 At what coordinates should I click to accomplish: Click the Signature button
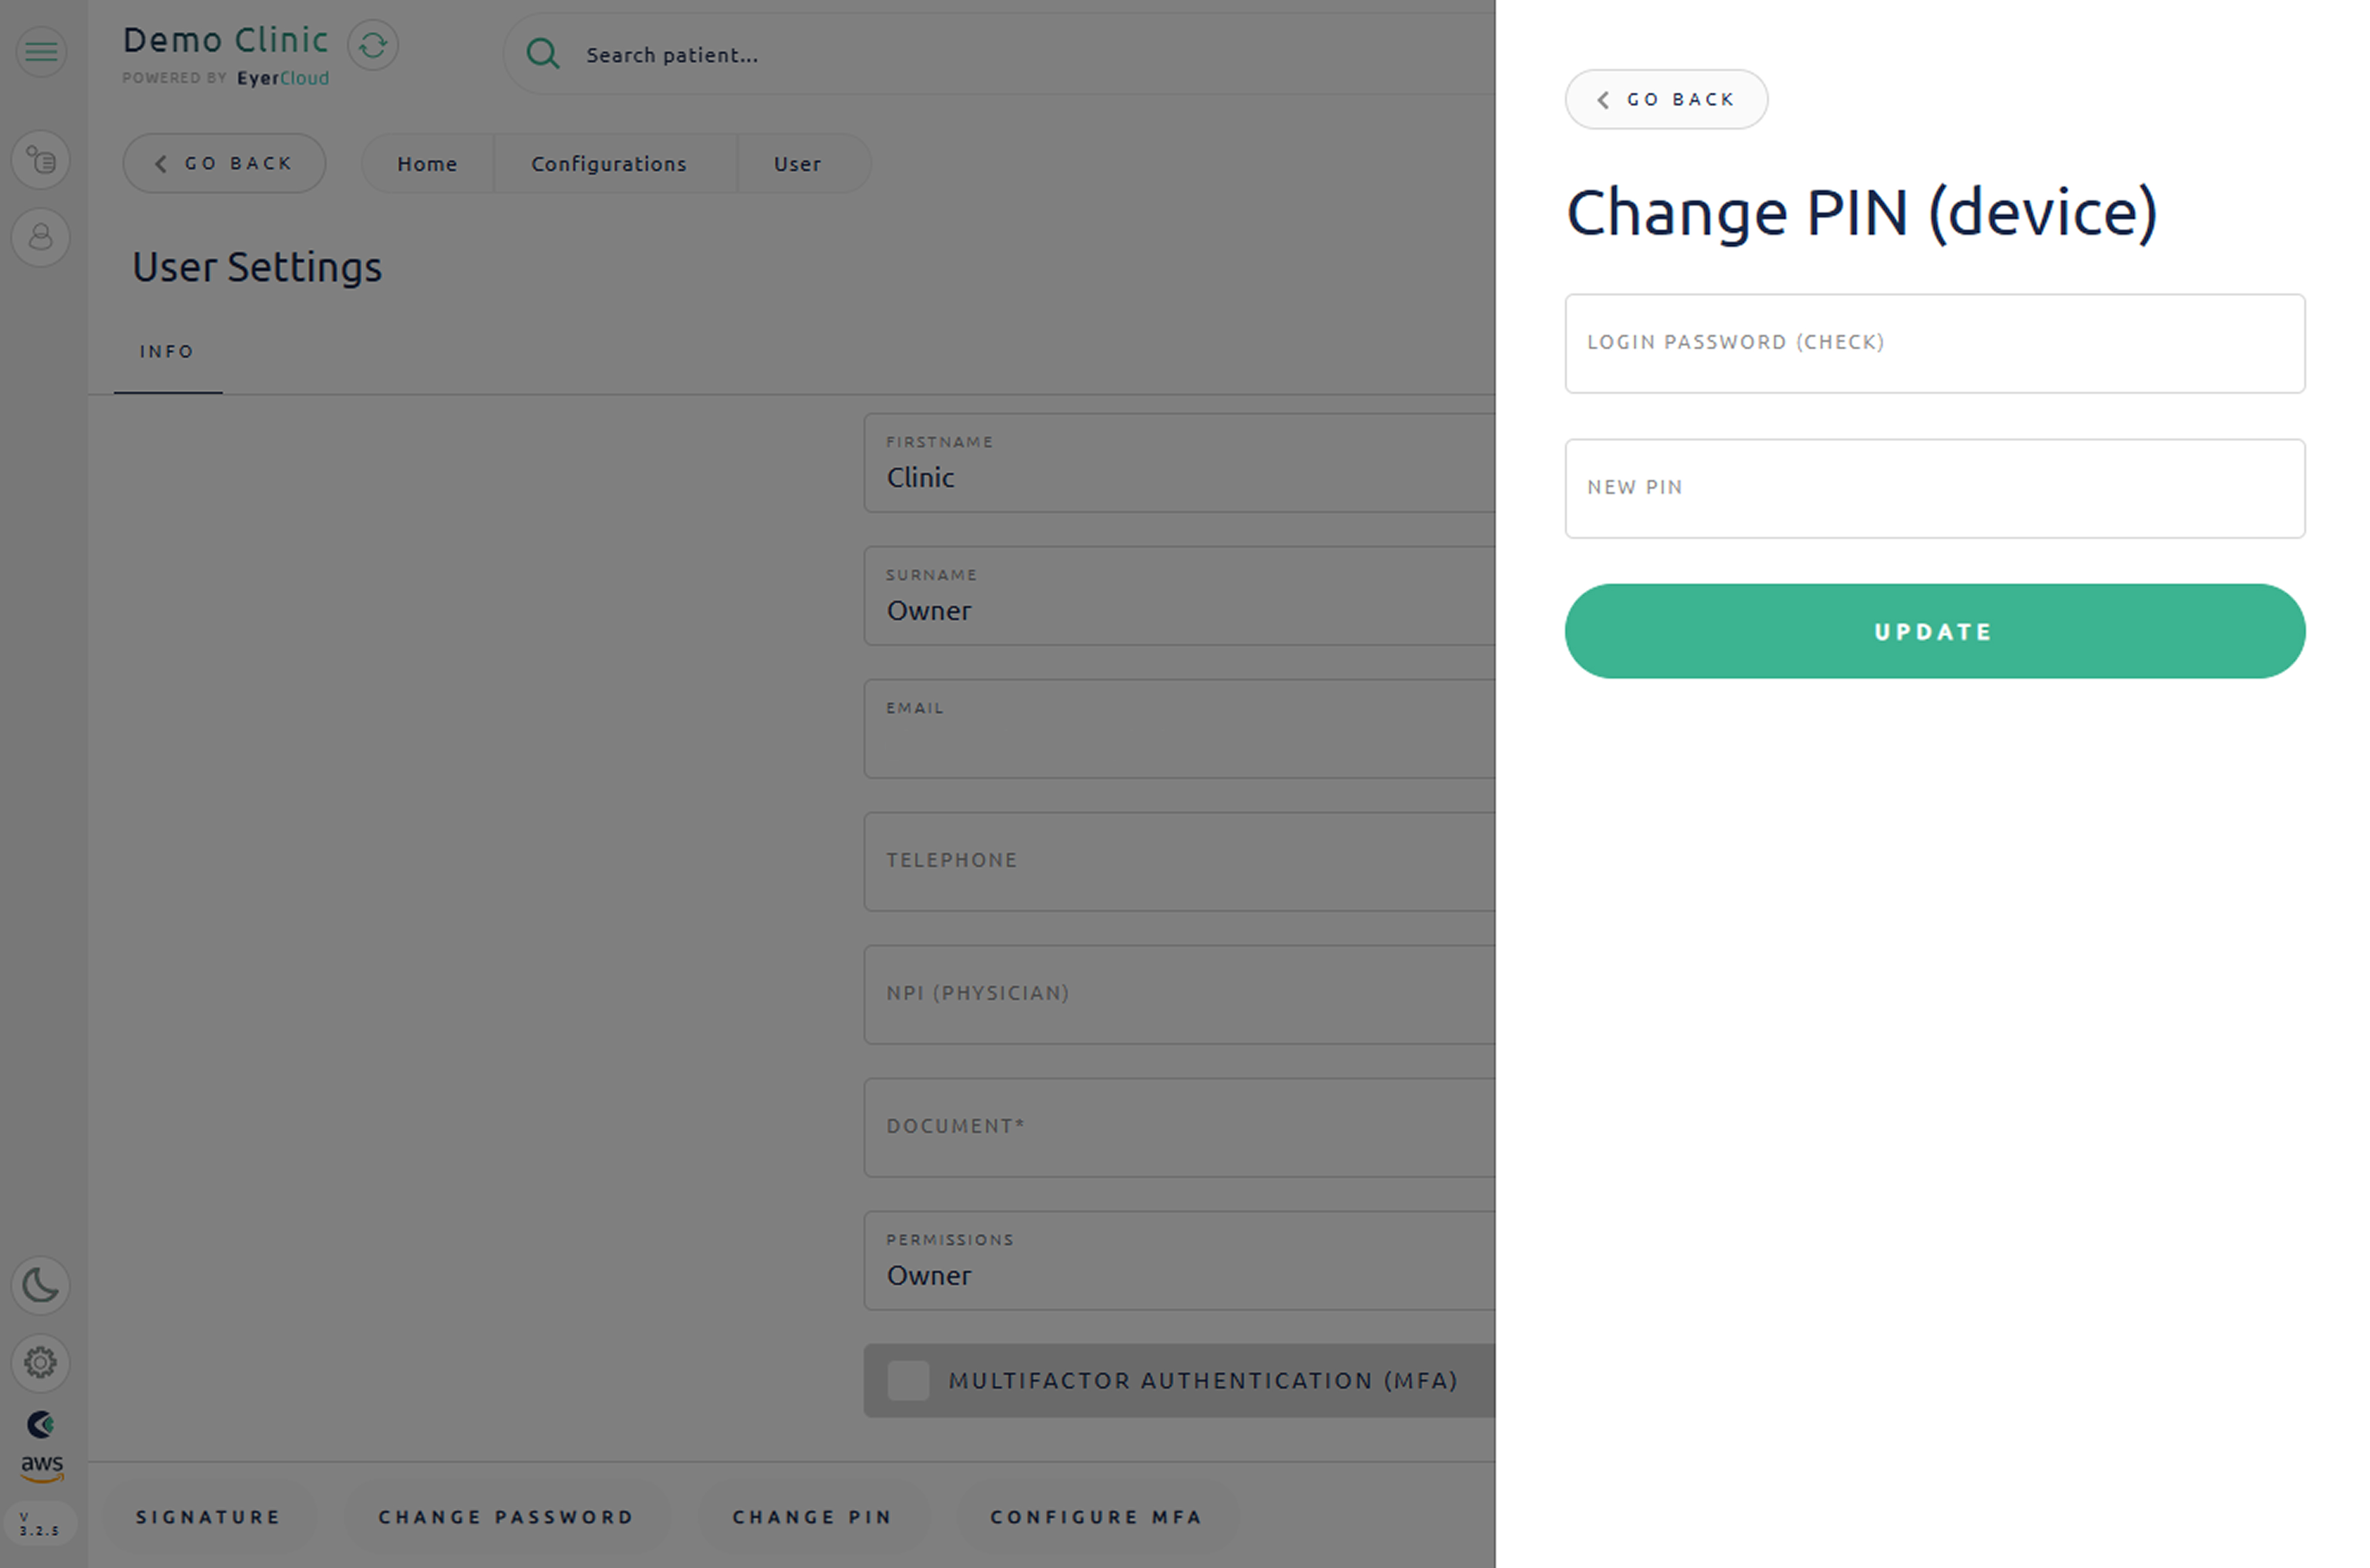click(x=208, y=1517)
